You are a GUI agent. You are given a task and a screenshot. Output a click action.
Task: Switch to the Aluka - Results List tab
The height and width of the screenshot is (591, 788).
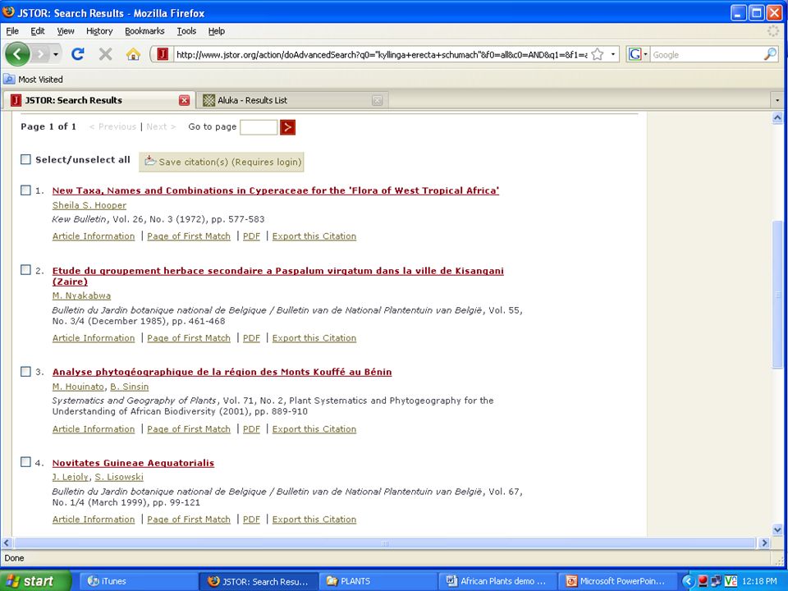[291, 100]
